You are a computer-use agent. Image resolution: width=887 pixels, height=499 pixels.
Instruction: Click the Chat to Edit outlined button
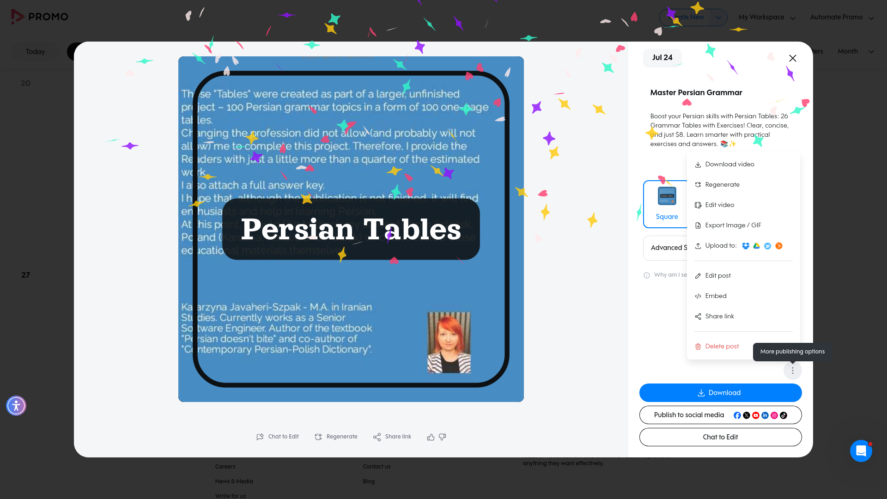[x=721, y=437]
